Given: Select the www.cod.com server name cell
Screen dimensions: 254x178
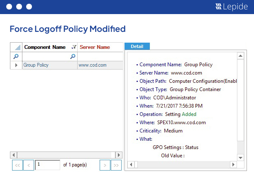Looking at the screenshot, I should [100, 65].
